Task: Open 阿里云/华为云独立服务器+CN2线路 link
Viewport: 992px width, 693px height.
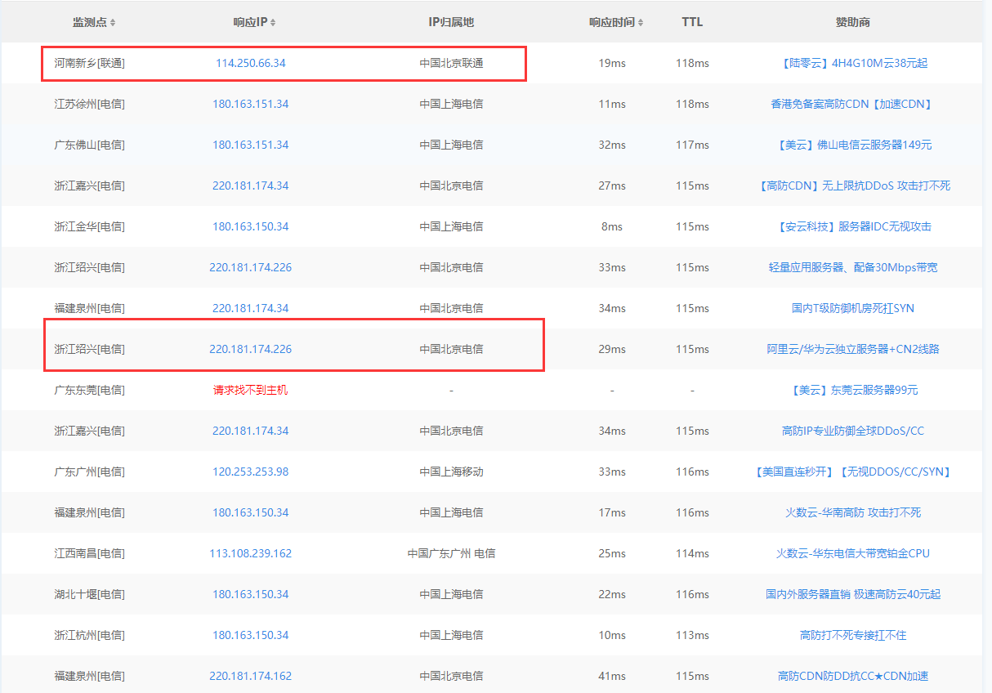Action: click(x=853, y=349)
